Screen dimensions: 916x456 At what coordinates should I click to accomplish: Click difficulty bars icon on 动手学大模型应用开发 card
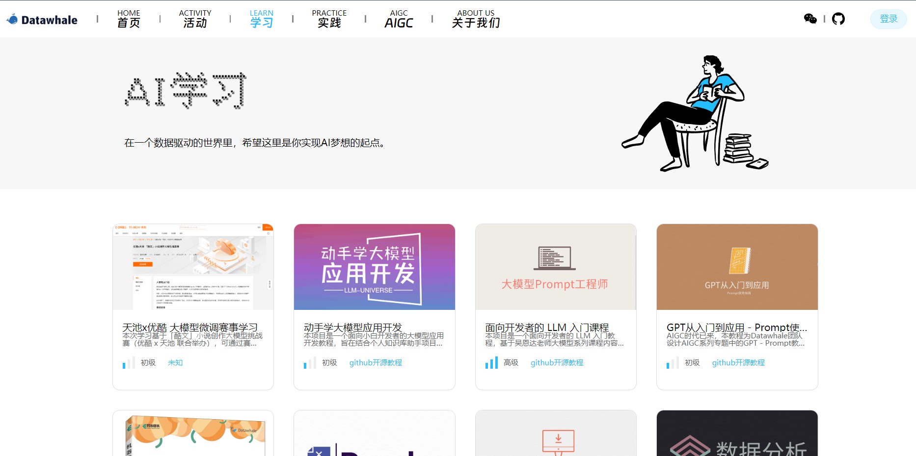310,363
